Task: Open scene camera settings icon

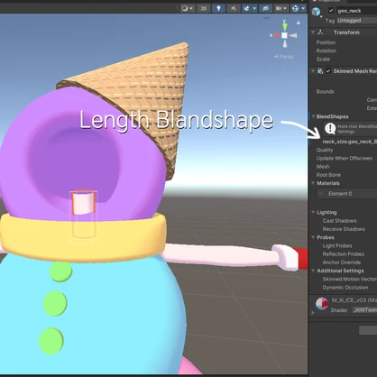Action: (279, 8)
